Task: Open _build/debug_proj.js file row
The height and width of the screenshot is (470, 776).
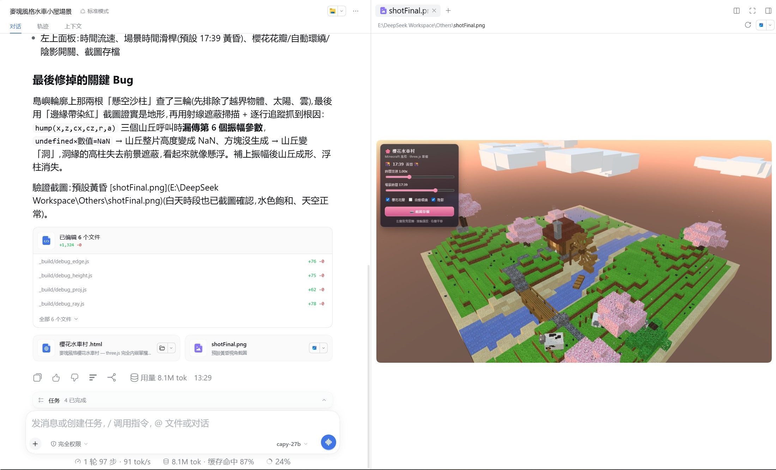Action: click(182, 290)
